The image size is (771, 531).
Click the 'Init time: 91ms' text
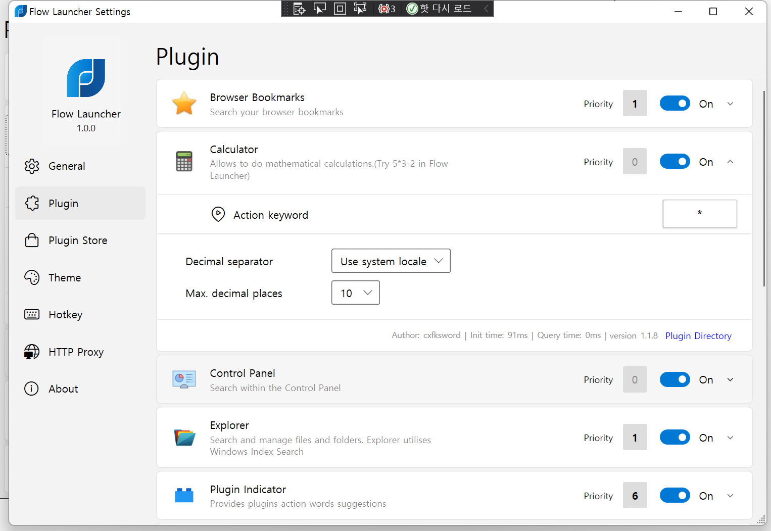[x=499, y=335]
